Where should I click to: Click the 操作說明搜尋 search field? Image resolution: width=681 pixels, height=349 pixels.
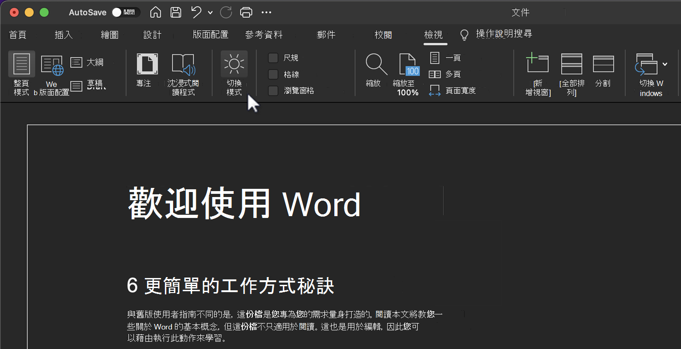click(x=504, y=34)
